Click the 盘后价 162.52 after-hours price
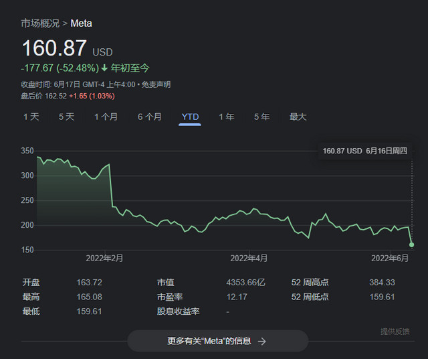The width and height of the screenshot is (428, 359). click(44, 96)
